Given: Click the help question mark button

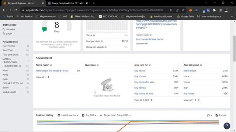Looking at the screenshot, I should 227,126.
